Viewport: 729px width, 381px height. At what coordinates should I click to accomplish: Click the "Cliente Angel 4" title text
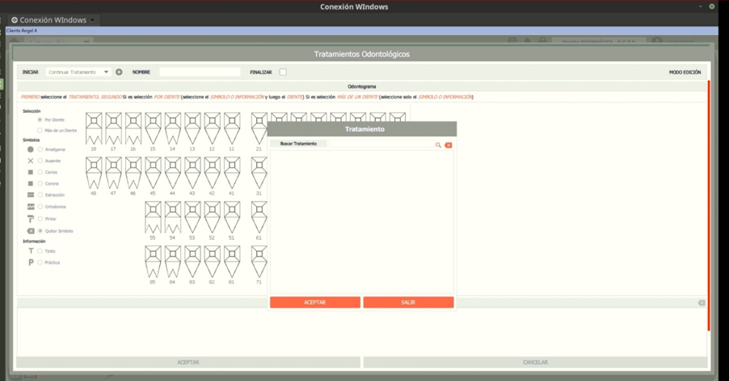[21, 31]
